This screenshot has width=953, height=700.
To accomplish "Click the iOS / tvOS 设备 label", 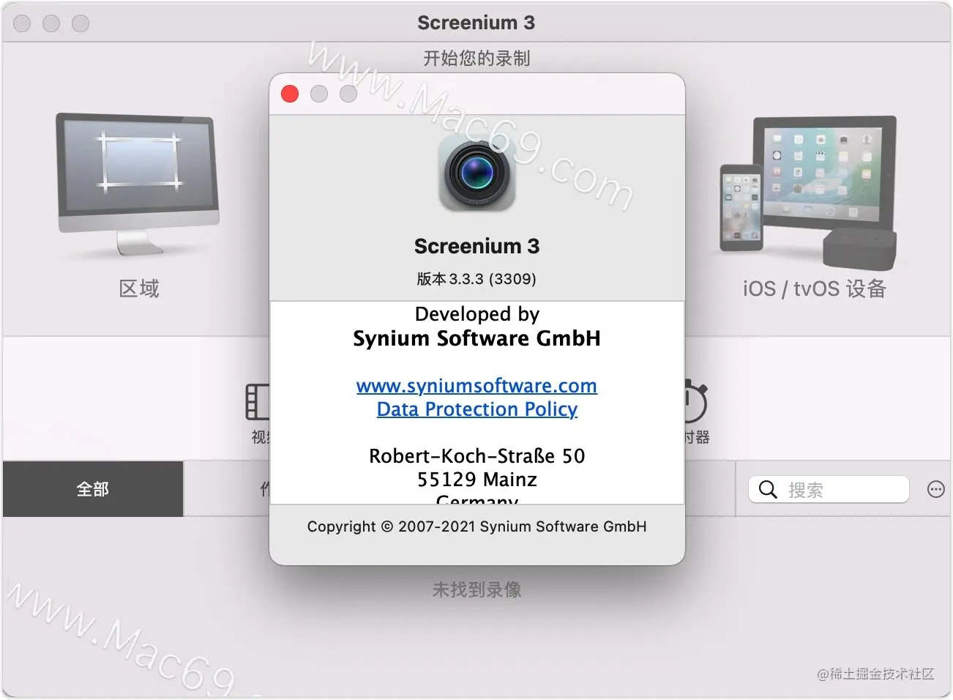I will coord(815,288).
